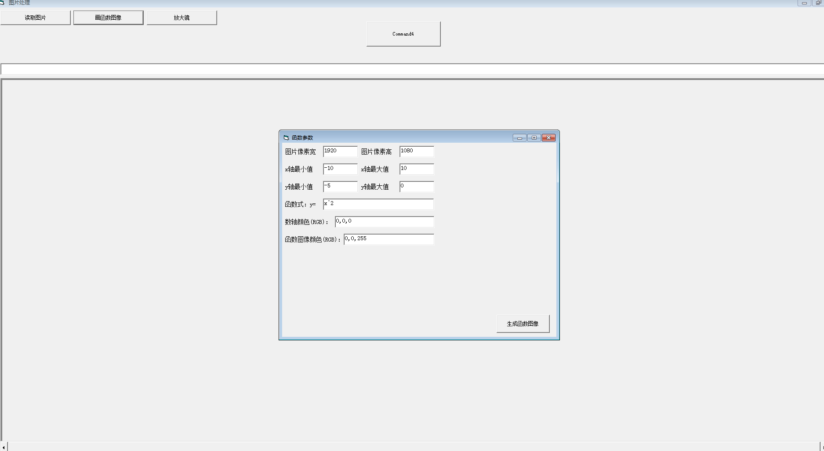Click the 数轴颜色(RGB): label
The width and height of the screenshot is (824, 451).
(x=307, y=222)
